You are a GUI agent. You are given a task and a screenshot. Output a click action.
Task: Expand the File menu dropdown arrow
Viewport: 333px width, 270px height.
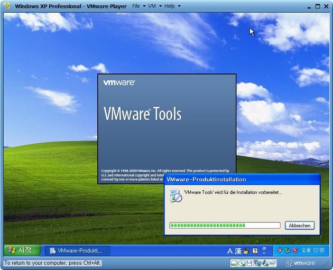pos(144,6)
